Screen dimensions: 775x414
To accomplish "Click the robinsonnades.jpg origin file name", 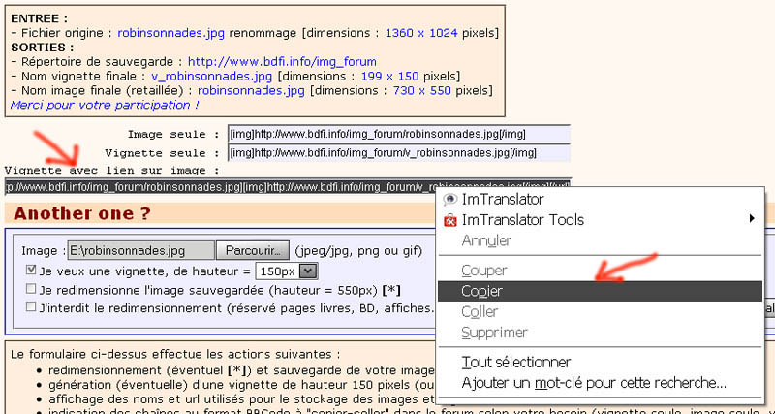I will (x=171, y=33).
